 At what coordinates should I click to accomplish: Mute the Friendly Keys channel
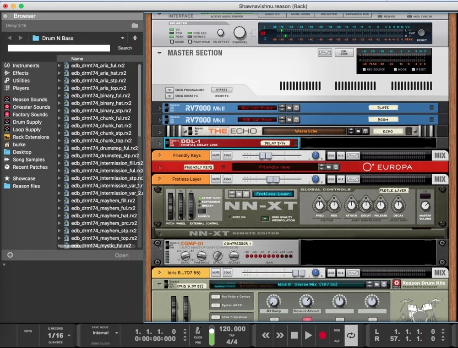[216, 155]
